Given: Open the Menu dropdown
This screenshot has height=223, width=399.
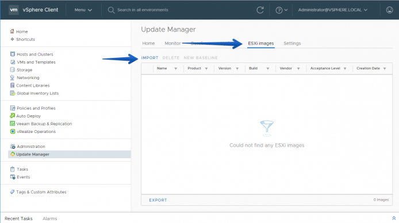Looking at the screenshot, I should point(83,10).
